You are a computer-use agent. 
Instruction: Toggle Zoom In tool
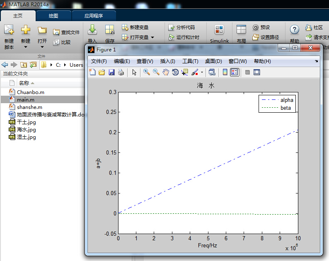pyautogui.click(x=146, y=72)
